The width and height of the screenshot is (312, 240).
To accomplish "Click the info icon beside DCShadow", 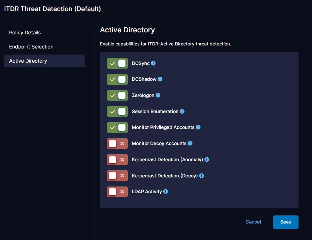I will (x=160, y=79).
